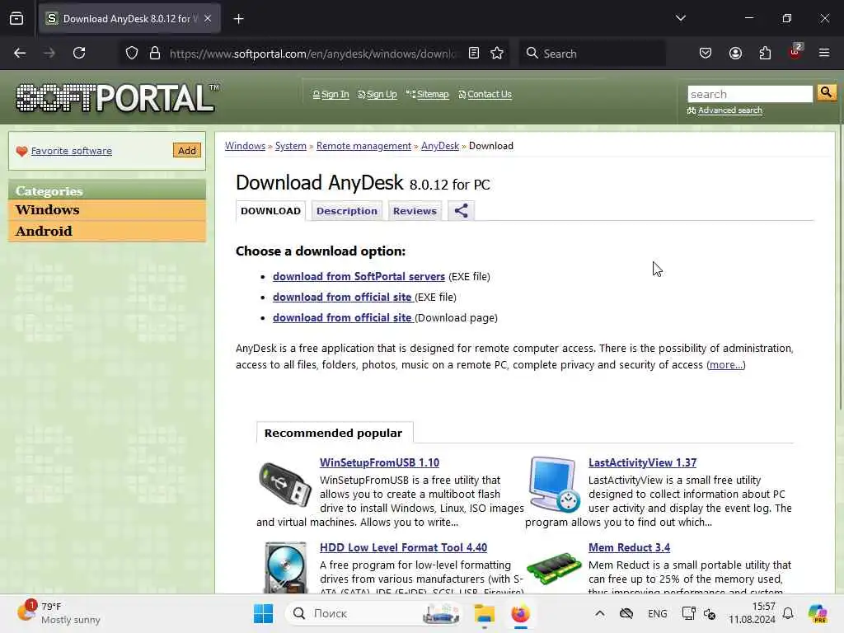Click the orange site search magnifier button
Image resolution: width=844 pixels, height=633 pixels.
(826, 92)
